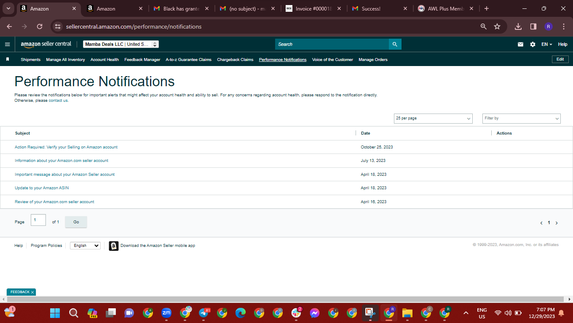The image size is (573, 323).
Task: Open Telegram from the taskbar
Action: click(204, 313)
